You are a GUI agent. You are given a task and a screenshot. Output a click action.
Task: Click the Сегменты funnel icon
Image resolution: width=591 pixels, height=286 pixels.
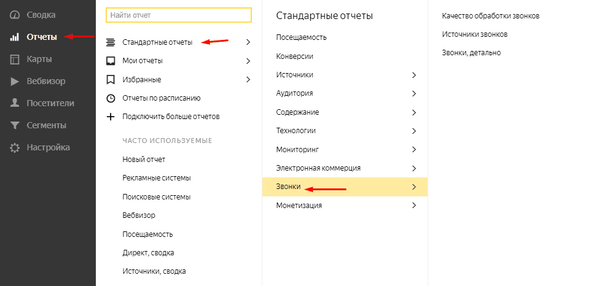pos(15,125)
